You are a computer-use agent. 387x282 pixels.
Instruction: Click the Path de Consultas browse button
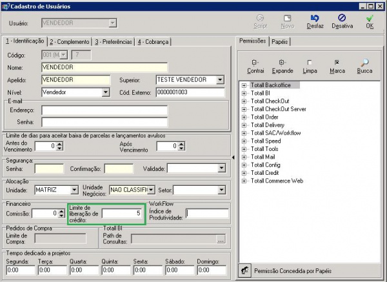tap(221, 239)
